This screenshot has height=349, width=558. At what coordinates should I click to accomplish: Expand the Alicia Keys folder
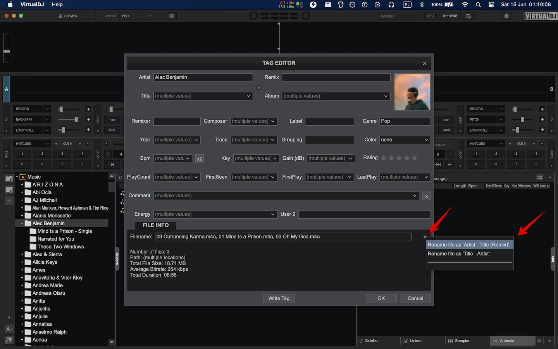(x=22, y=262)
